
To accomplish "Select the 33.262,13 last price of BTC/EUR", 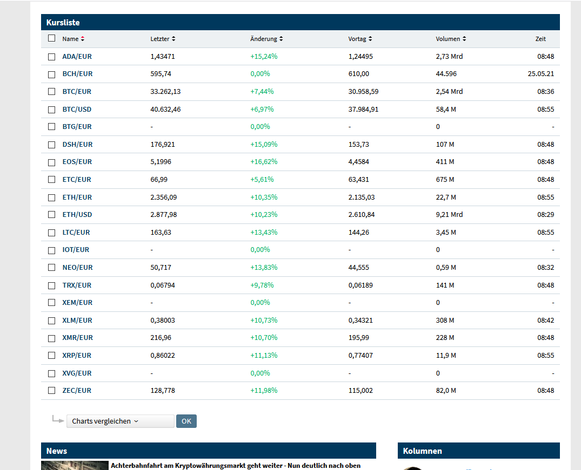I will [165, 92].
